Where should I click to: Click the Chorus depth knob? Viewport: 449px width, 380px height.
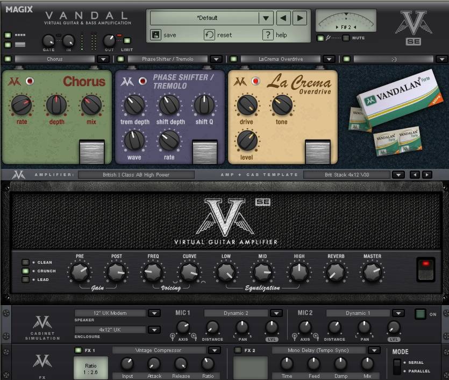click(x=56, y=105)
